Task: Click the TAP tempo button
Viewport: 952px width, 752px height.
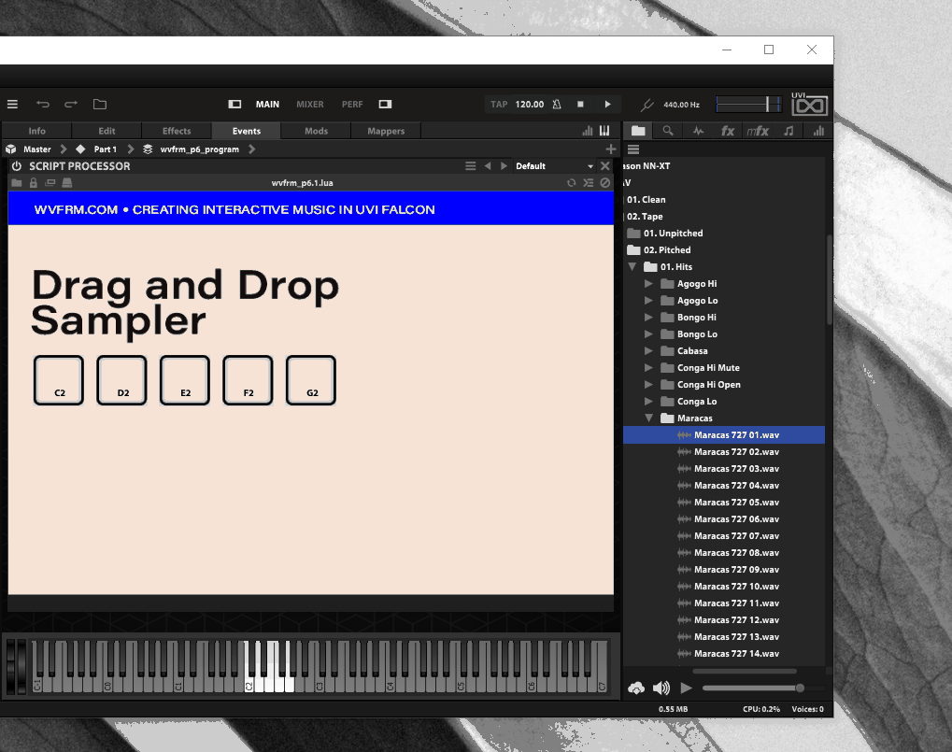Action: point(499,105)
